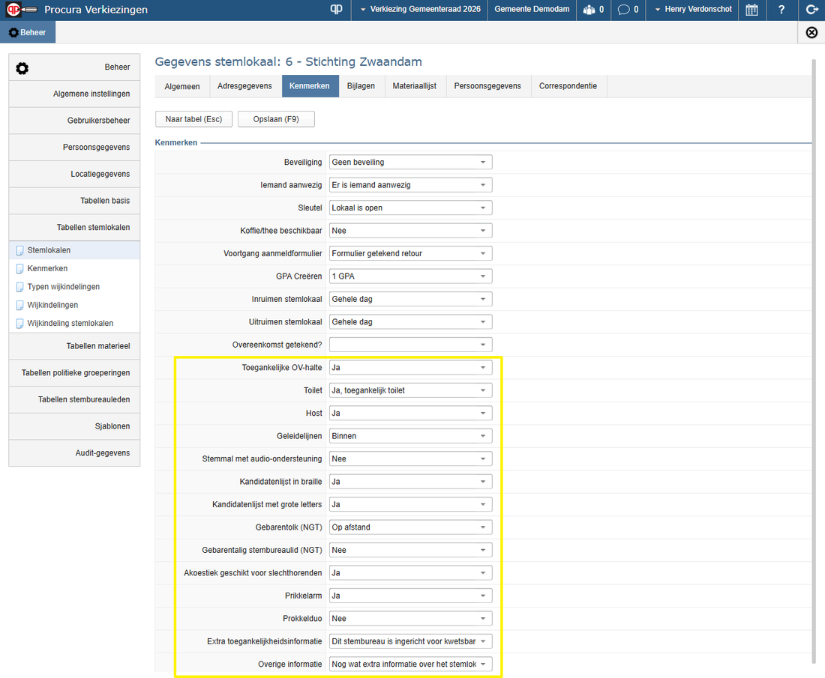Click the QP icon in header
825x678 pixels.
(x=336, y=10)
